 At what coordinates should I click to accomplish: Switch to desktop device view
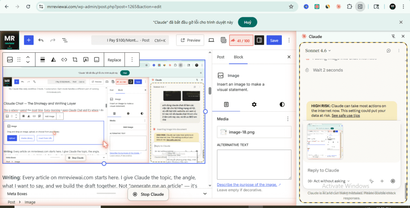point(211,40)
